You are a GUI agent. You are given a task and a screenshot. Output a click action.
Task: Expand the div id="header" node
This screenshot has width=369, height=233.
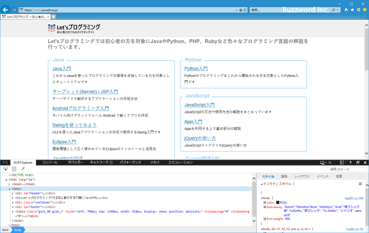[13, 193]
